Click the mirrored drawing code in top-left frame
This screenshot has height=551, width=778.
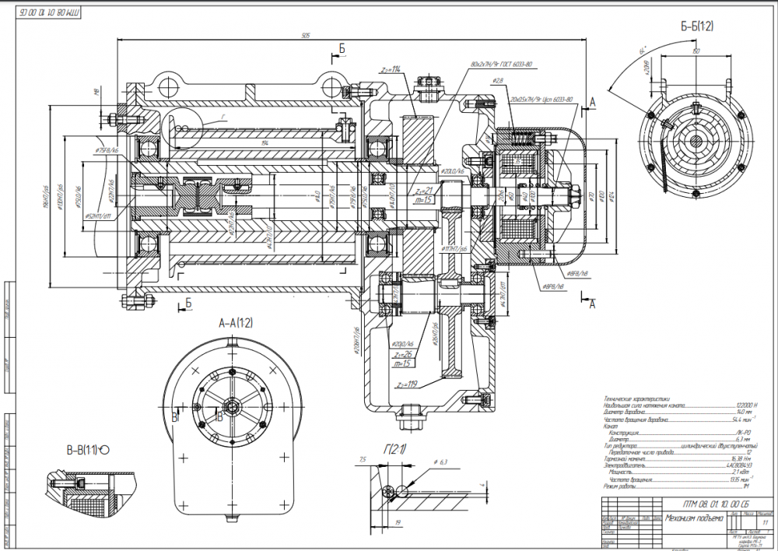[x=49, y=12]
